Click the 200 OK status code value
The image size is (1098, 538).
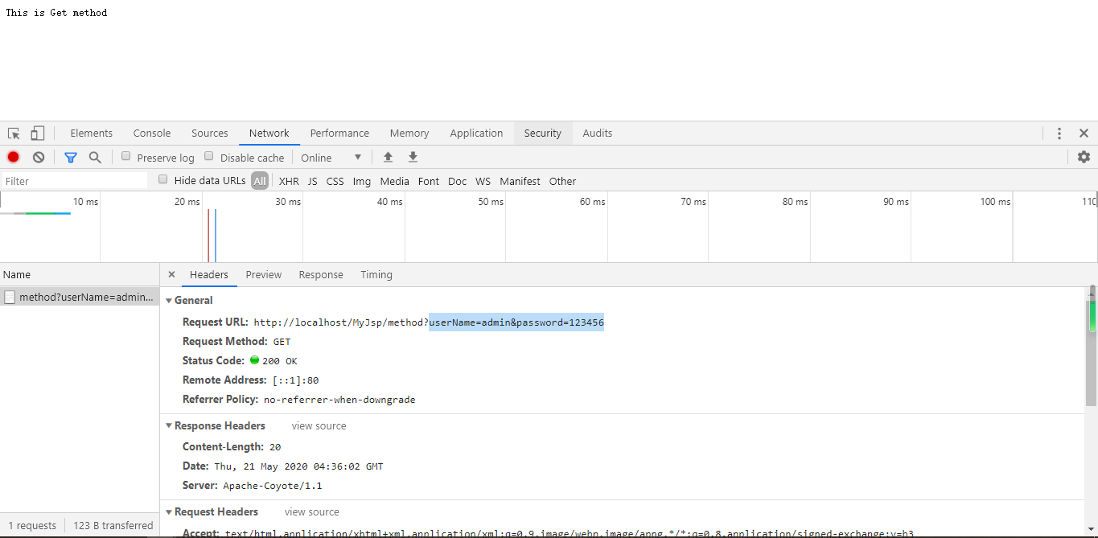tap(280, 361)
